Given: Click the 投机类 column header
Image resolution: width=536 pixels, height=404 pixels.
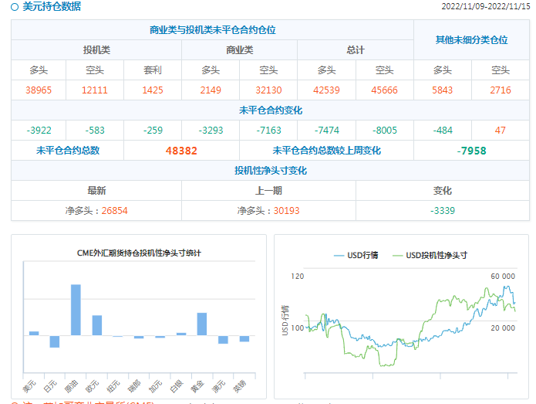Looking at the screenshot, I should [x=96, y=50].
